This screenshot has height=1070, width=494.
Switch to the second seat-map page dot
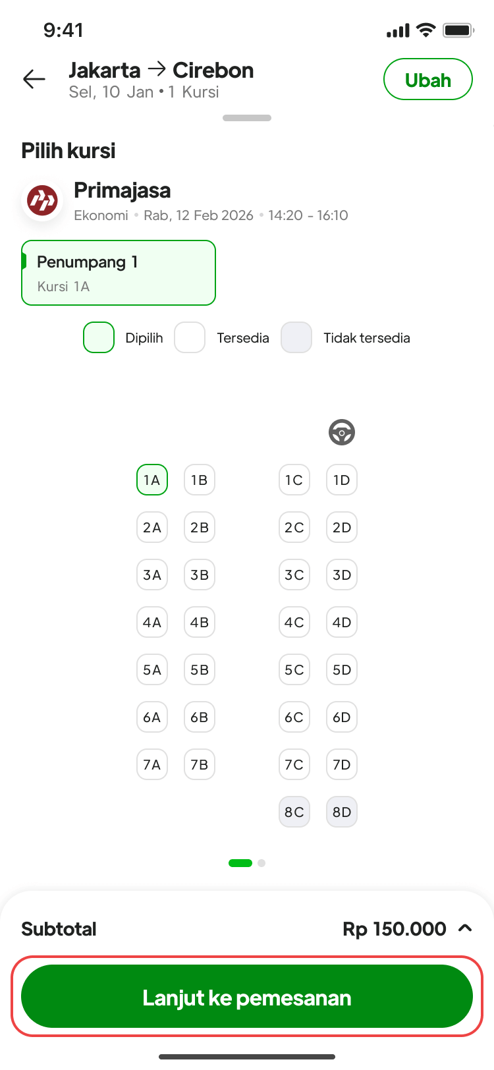click(x=261, y=863)
